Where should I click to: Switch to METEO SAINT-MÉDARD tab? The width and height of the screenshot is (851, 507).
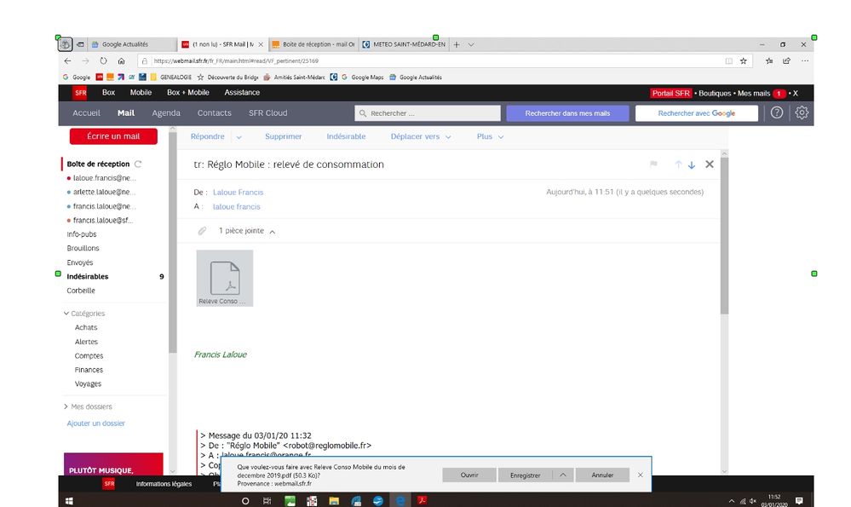(403, 44)
